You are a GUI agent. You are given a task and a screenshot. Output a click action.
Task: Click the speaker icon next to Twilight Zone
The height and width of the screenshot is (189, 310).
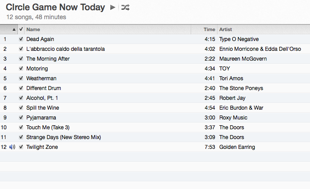click(12, 147)
